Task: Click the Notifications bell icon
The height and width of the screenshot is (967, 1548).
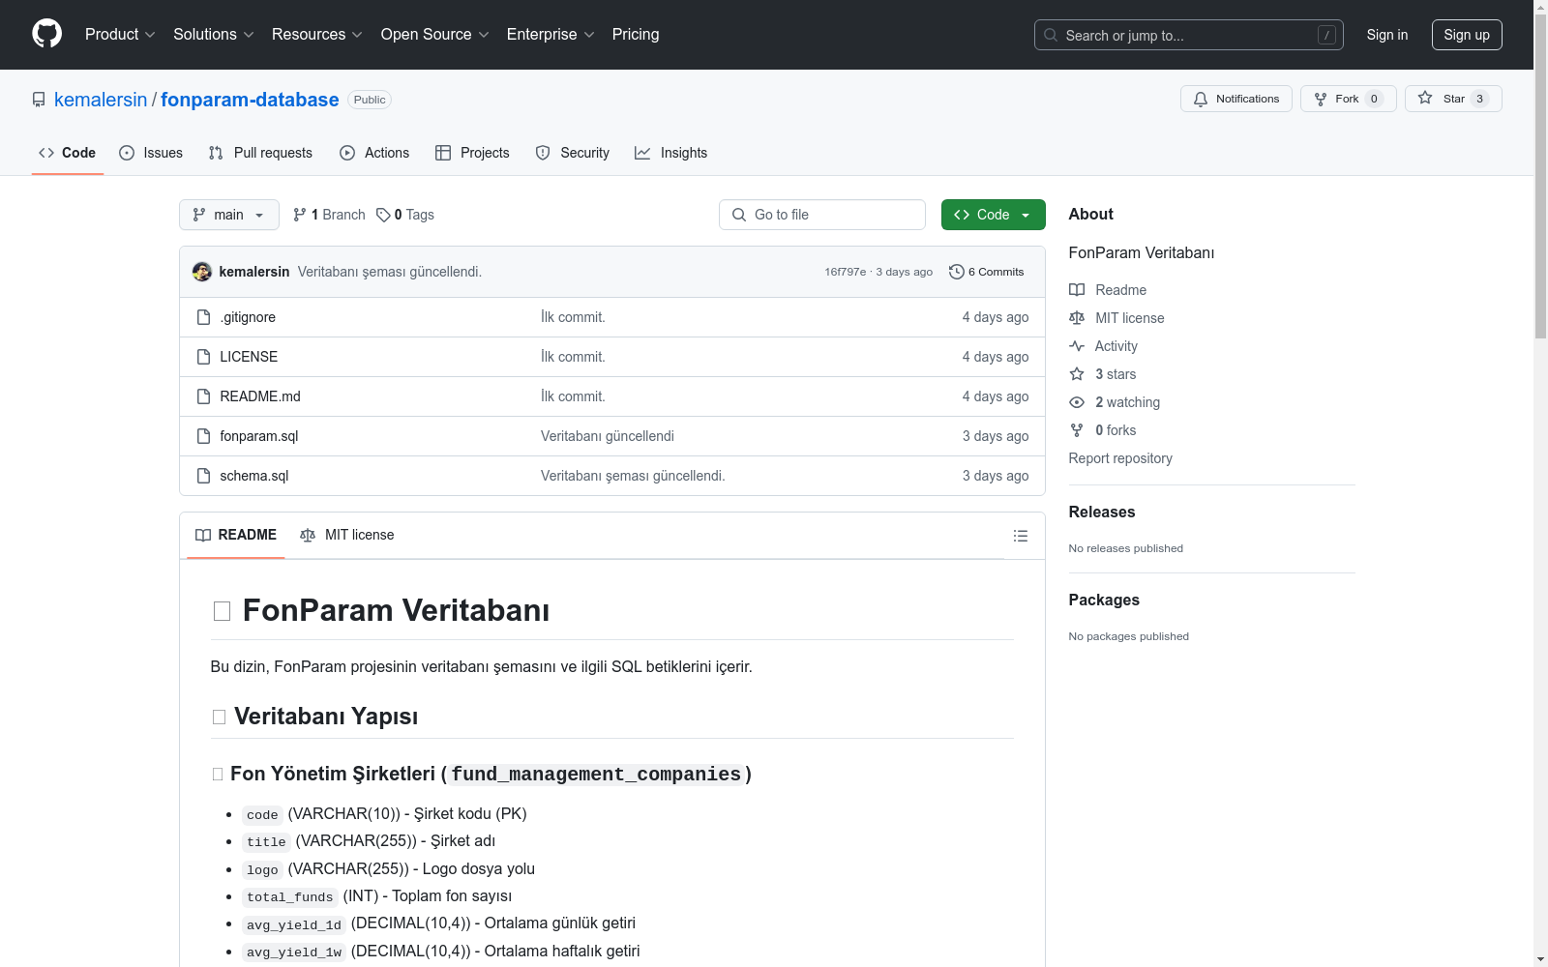Action: (x=1201, y=99)
